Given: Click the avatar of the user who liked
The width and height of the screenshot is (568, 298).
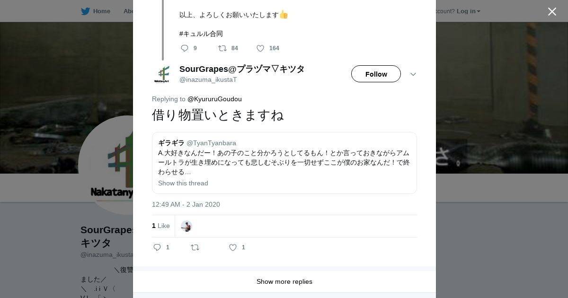Looking at the screenshot, I should 186,226.
